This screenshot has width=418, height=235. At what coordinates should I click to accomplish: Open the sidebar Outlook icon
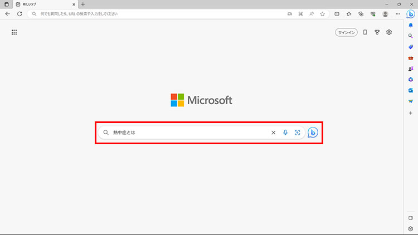click(x=411, y=90)
